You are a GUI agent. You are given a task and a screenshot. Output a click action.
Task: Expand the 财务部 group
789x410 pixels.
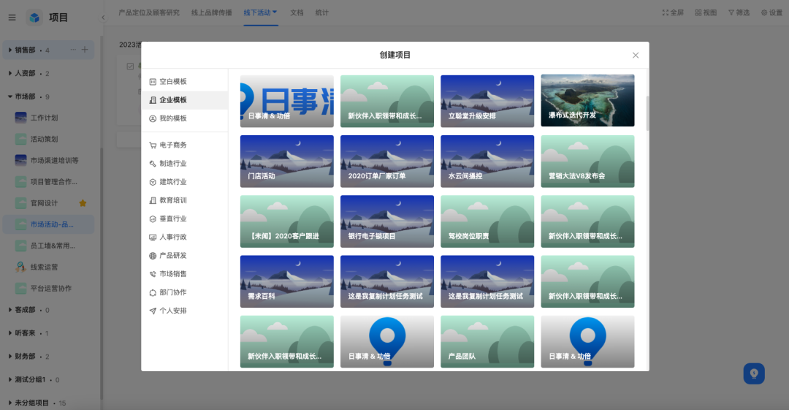[x=10, y=356]
